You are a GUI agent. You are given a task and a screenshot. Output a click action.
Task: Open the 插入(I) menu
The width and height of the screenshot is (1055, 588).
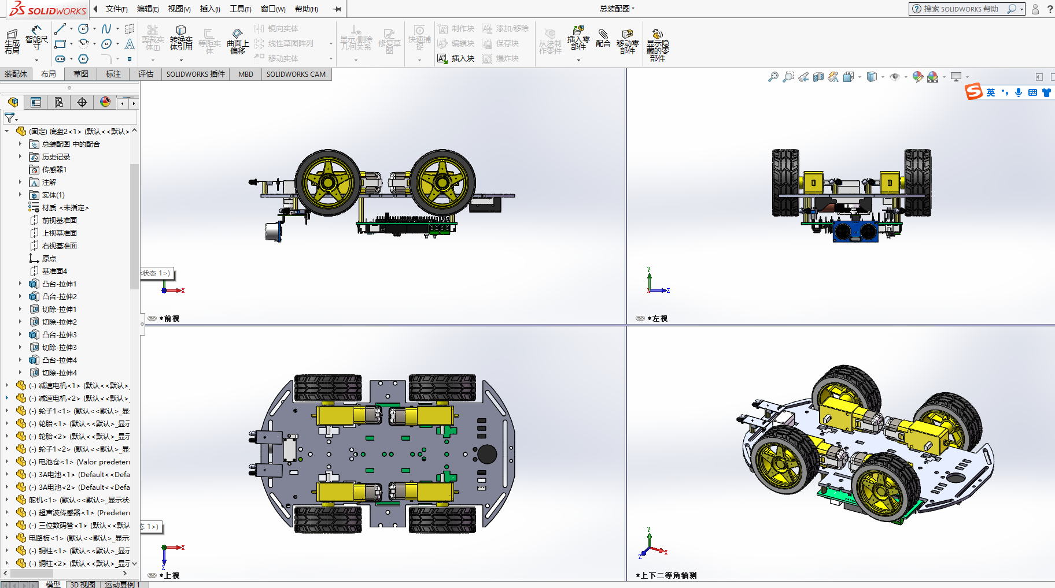coord(210,9)
